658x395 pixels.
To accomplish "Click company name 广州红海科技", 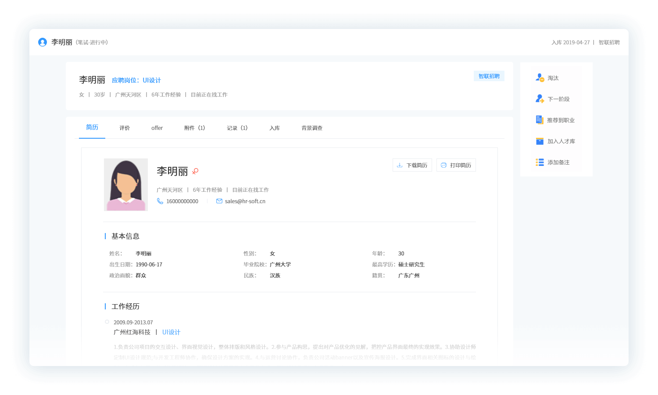I will tap(132, 332).
